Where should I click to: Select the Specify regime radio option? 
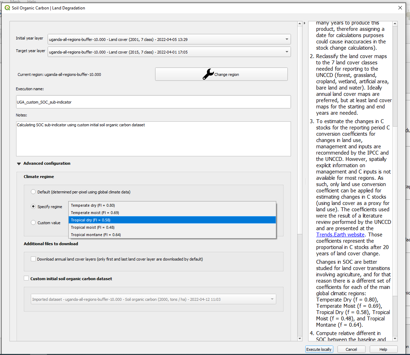(x=33, y=207)
